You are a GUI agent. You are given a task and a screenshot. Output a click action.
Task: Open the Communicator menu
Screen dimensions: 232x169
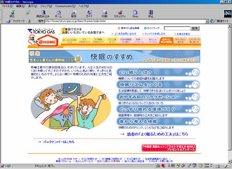(65, 6)
